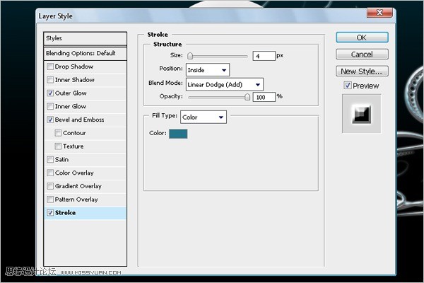Click the New Style... button
Viewport: 424px width, 283px height.
[x=362, y=71]
